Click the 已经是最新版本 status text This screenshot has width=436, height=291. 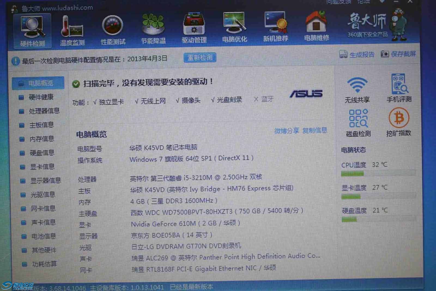coord(192,287)
